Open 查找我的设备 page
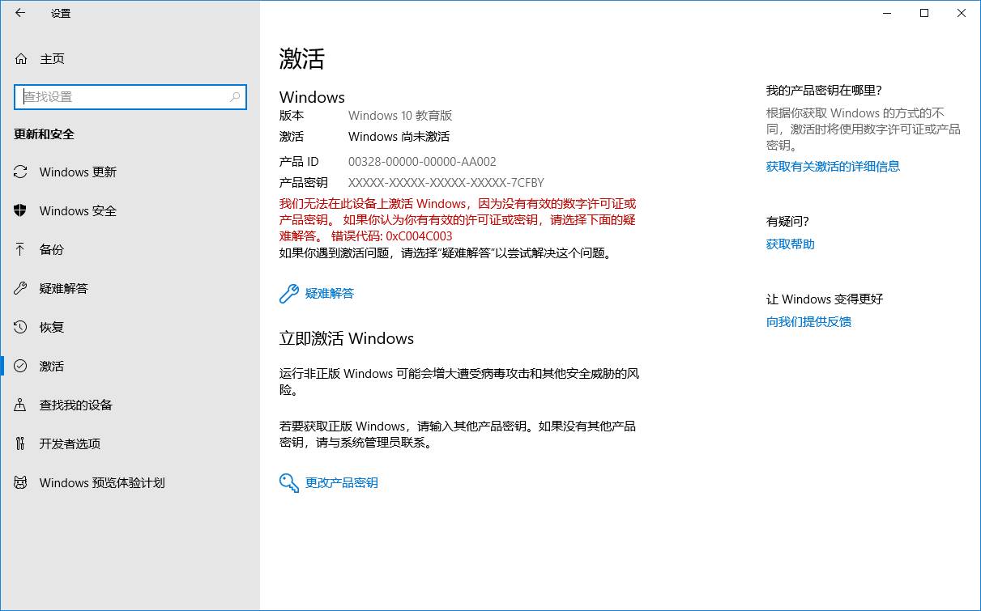 coord(130,405)
